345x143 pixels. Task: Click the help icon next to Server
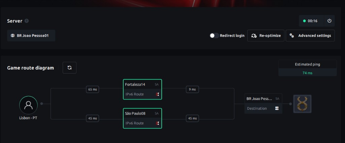pyautogui.click(x=27, y=21)
